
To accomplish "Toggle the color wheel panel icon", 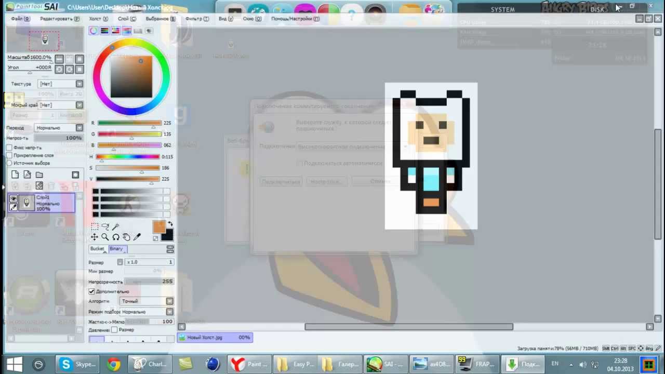I will click(x=94, y=31).
